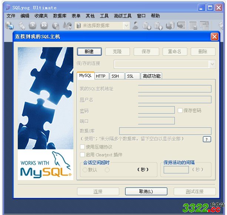The height and width of the screenshot is (215, 227).
Task: Open the 表单 menu
Action: 76,16
